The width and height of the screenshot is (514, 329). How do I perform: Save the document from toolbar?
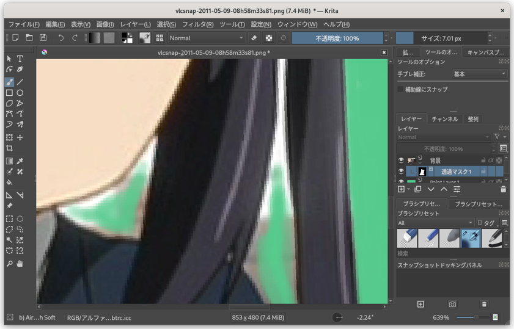43,38
